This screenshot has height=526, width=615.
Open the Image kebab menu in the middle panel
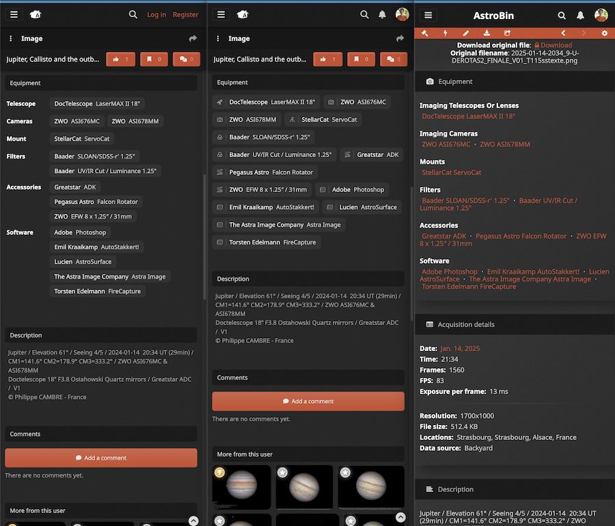[218, 38]
